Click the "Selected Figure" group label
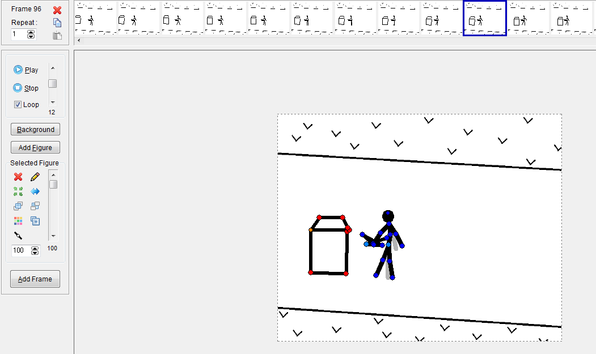This screenshot has width=596, height=354. (35, 163)
